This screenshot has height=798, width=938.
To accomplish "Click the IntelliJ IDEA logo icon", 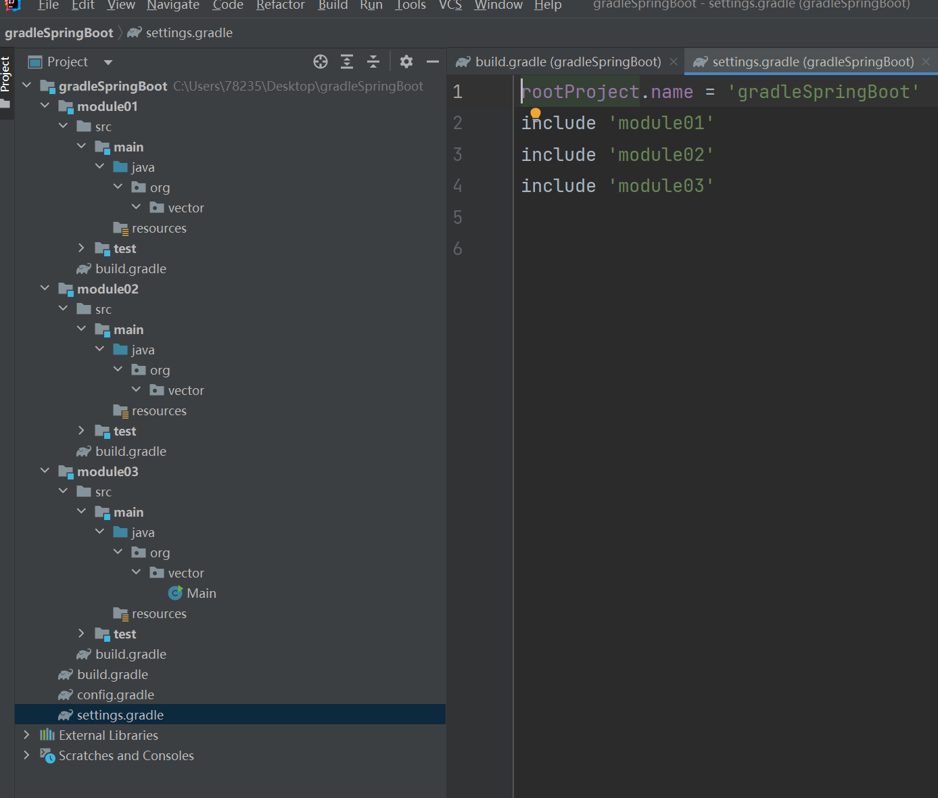I will coord(13,5).
